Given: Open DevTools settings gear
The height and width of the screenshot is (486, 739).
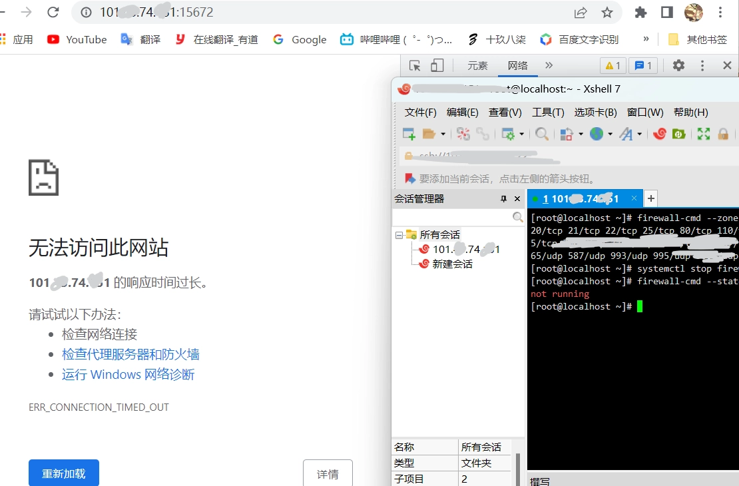Looking at the screenshot, I should (678, 65).
